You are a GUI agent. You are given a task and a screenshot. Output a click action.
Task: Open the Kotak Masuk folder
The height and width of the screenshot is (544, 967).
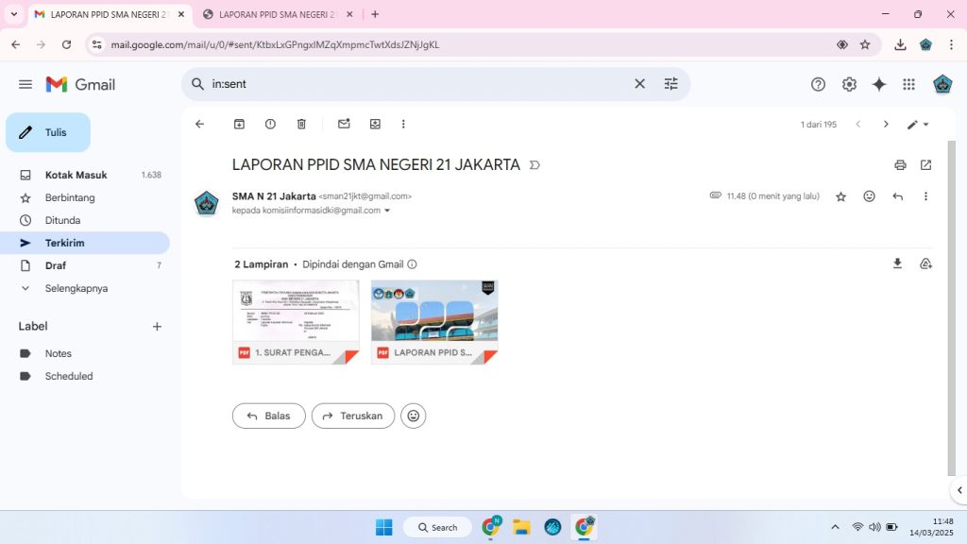[x=76, y=175]
